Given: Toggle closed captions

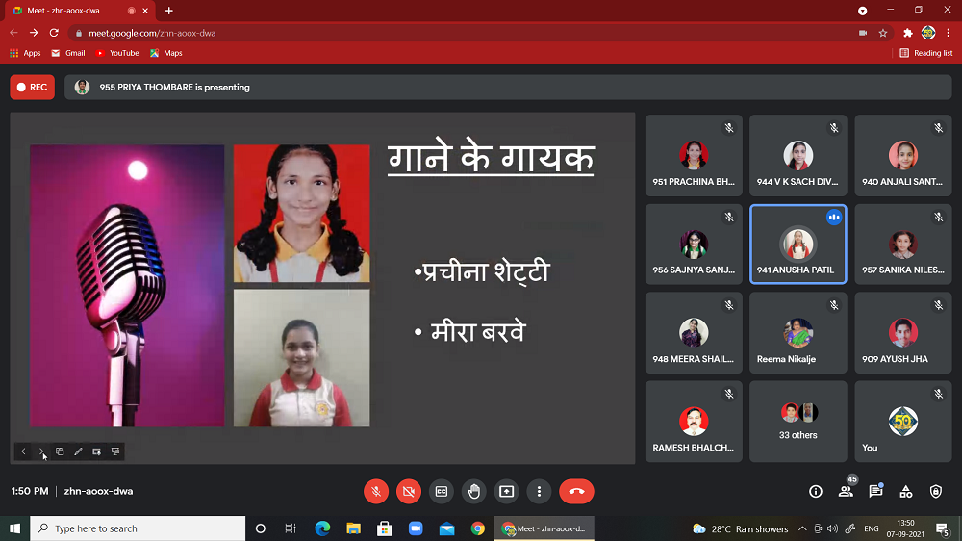Looking at the screenshot, I should tap(442, 491).
